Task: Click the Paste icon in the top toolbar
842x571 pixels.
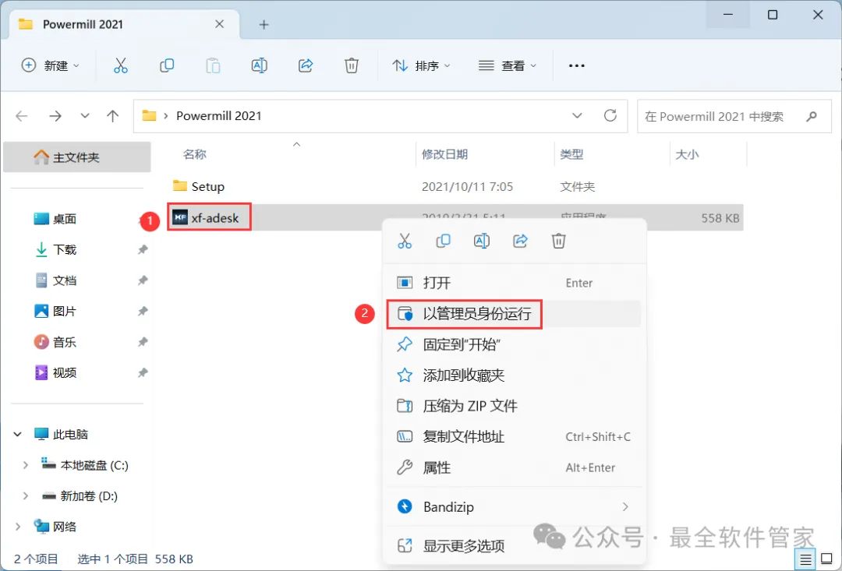Action: (213, 65)
